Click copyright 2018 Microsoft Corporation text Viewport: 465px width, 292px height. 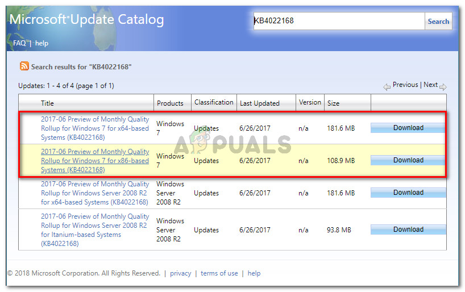84,273
